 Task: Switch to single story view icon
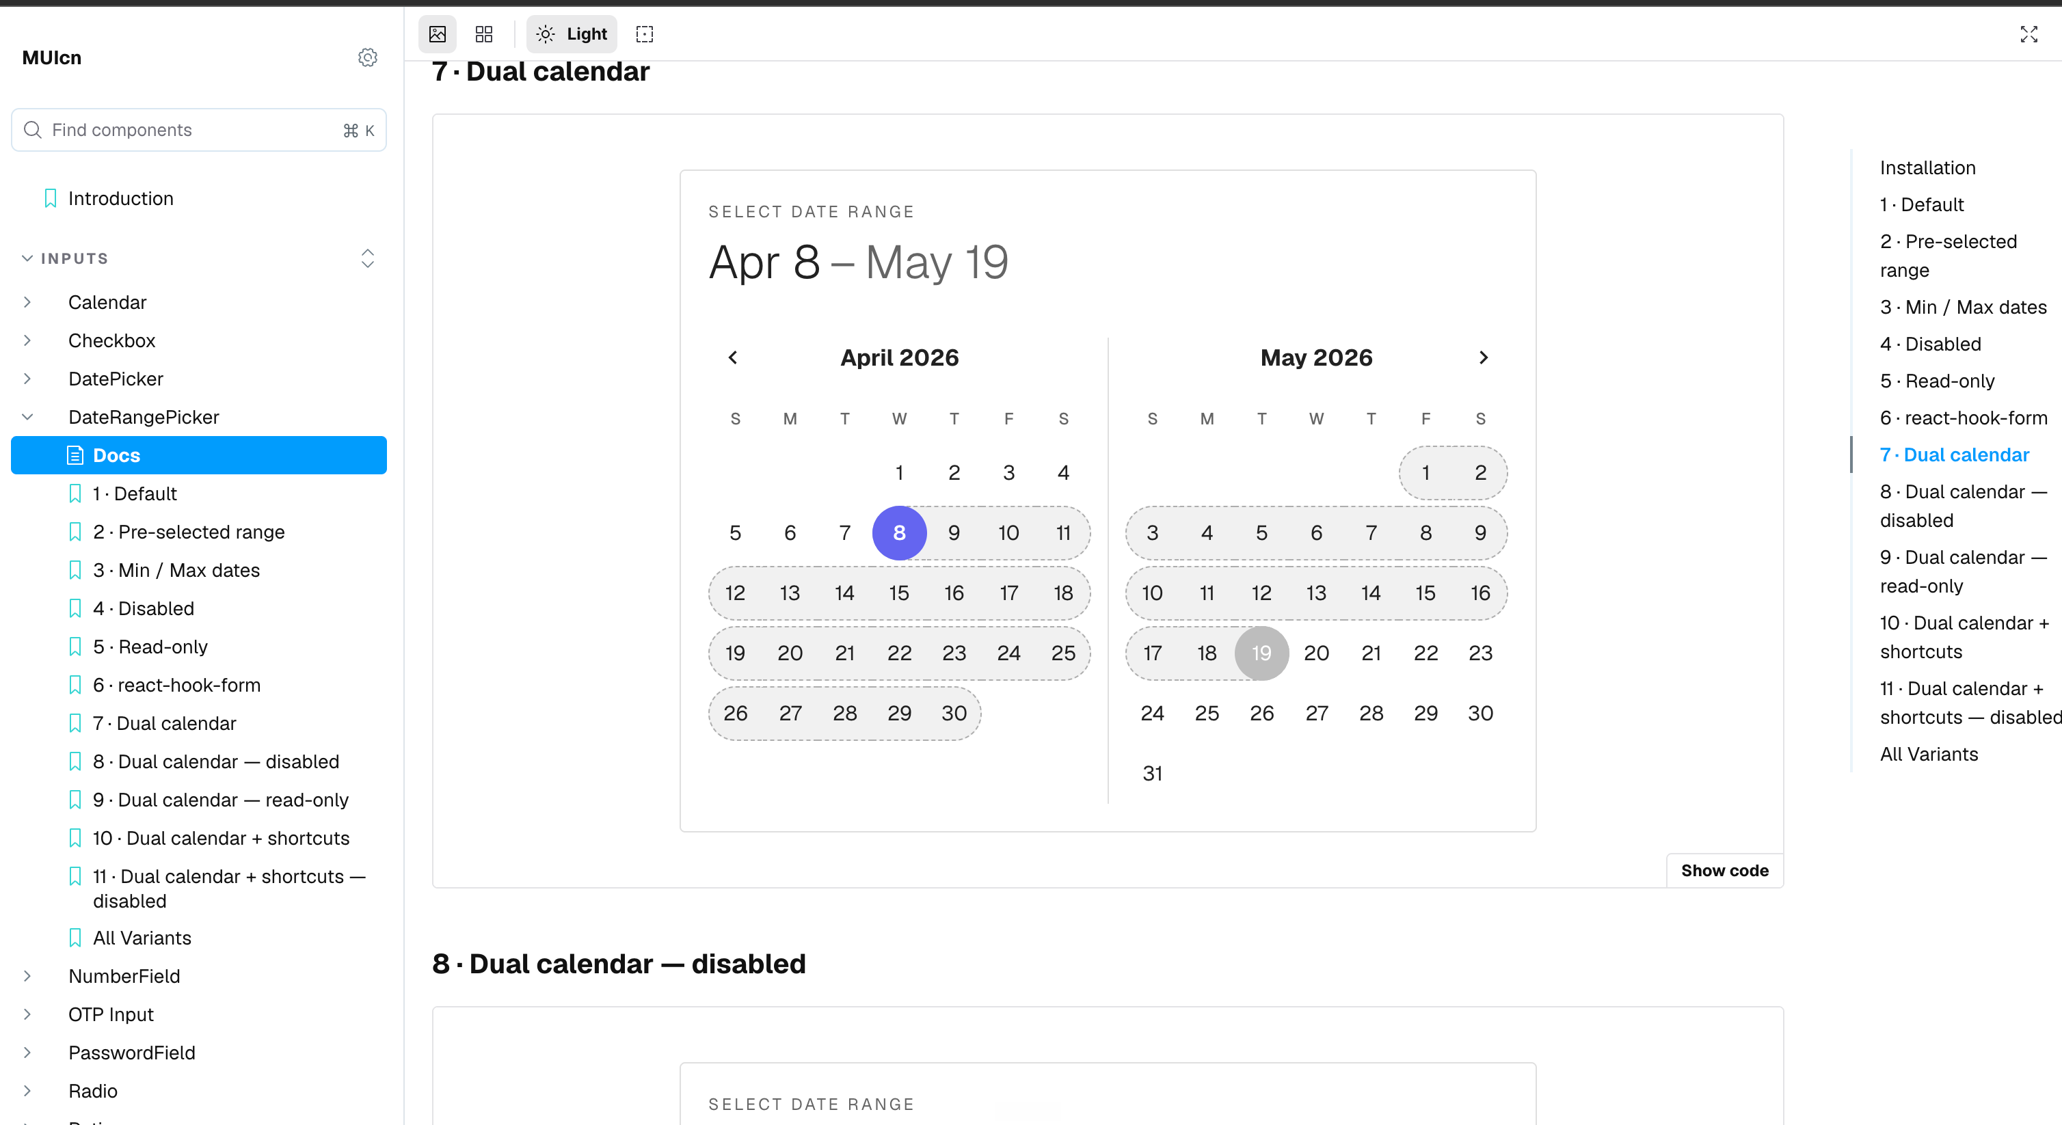click(437, 33)
